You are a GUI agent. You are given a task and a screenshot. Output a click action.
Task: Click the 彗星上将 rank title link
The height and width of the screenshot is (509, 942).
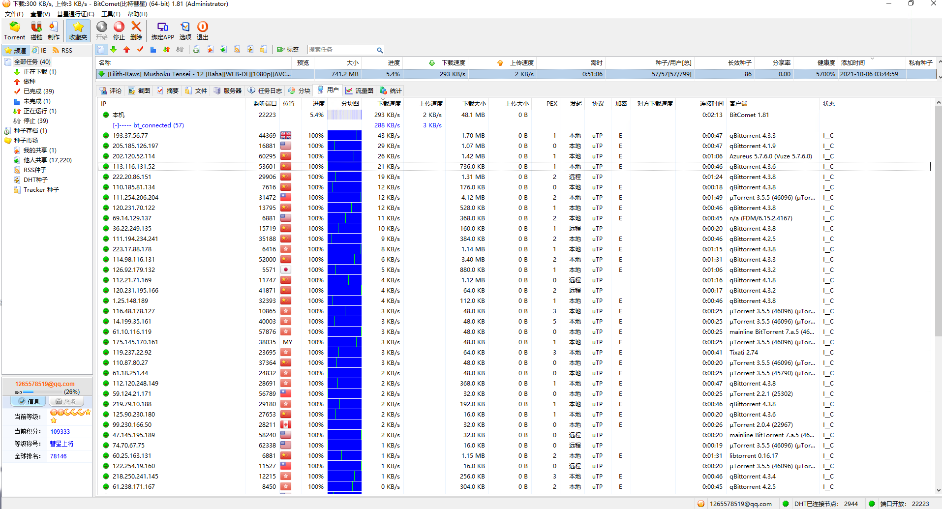tap(61, 444)
